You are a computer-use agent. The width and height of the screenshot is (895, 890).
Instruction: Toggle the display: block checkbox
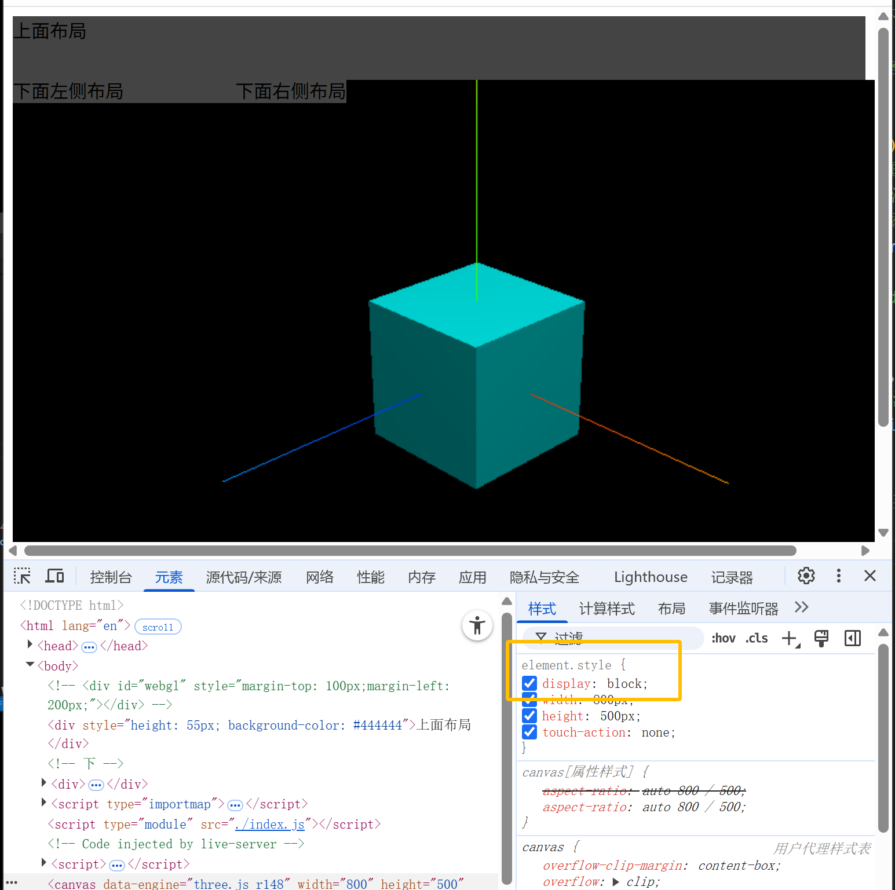click(x=529, y=683)
